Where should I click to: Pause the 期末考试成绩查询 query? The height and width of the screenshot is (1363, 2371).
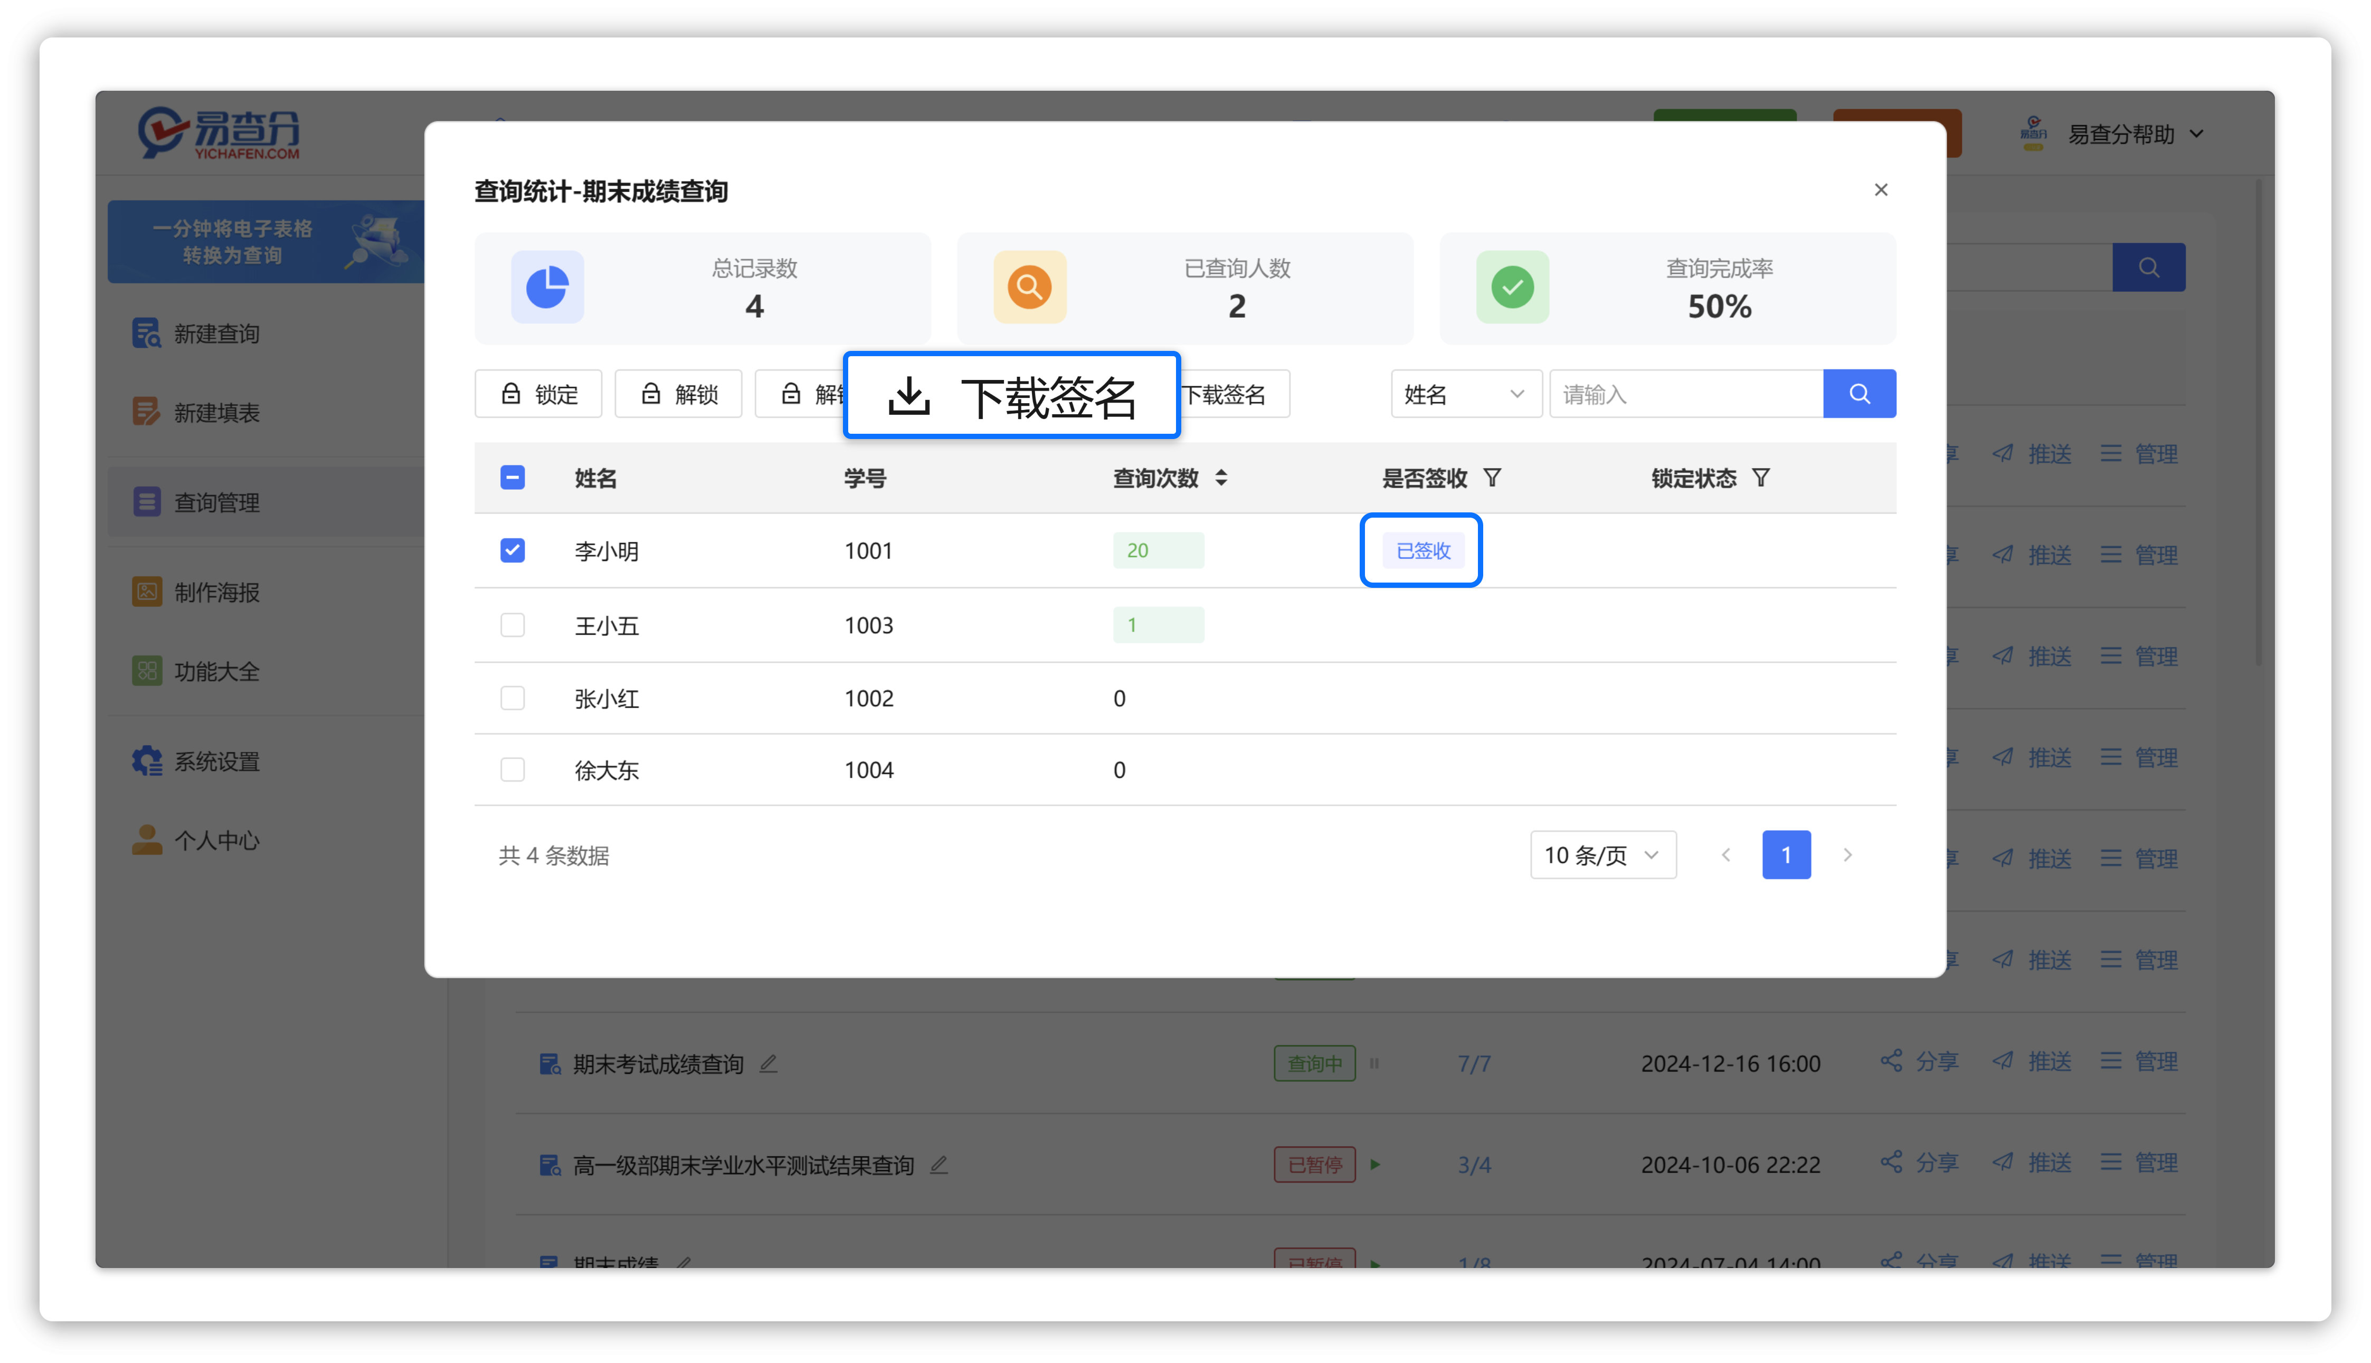tap(1374, 1063)
